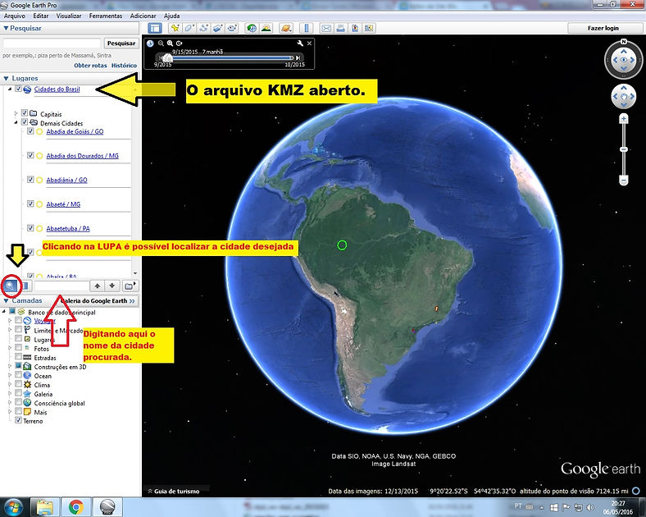
Task: Open the Adicionar menu
Action: (x=143, y=16)
